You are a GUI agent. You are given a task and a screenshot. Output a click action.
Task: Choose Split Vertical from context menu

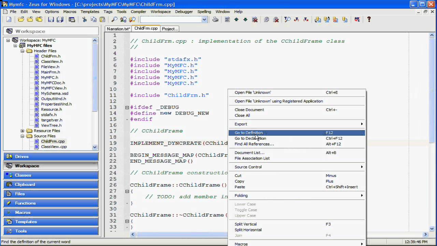pyautogui.click(x=297, y=224)
